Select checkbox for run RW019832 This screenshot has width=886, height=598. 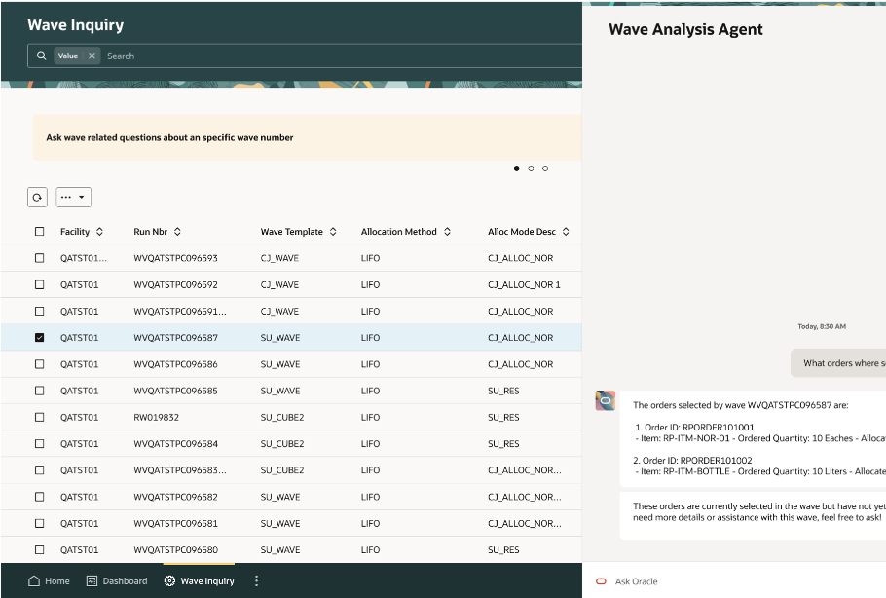[39, 417]
